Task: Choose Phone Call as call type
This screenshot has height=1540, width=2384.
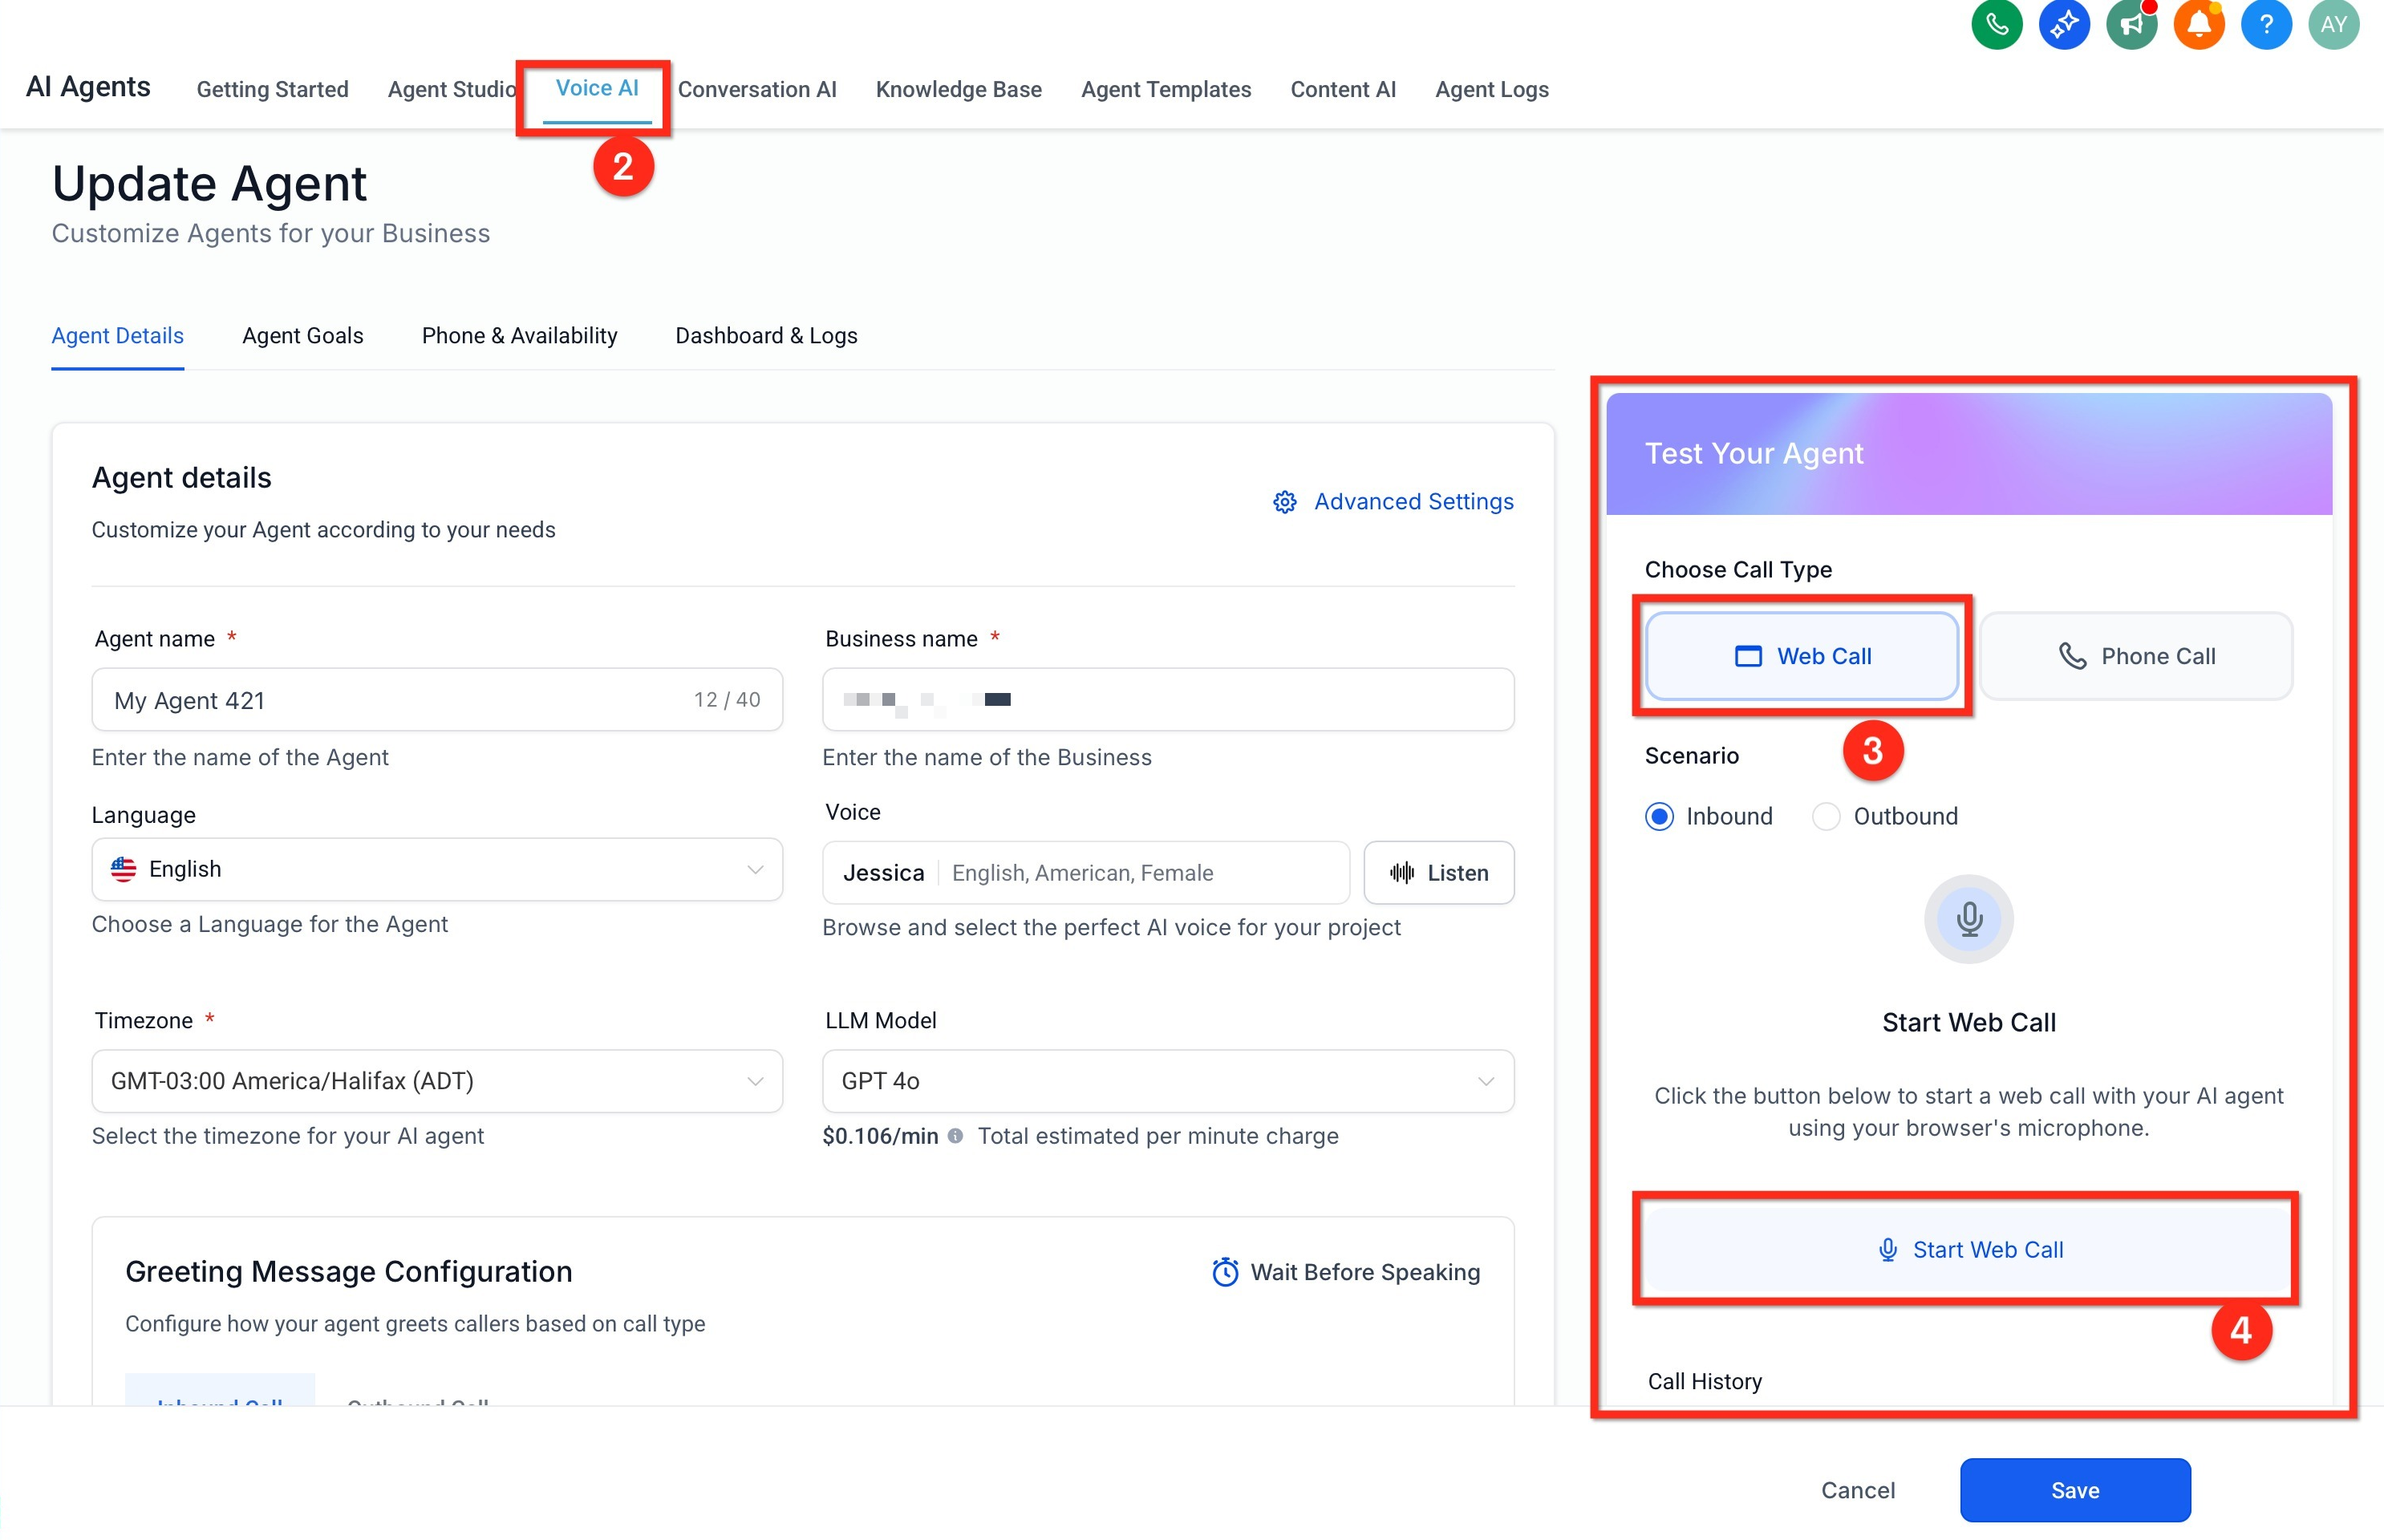Action: point(2136,656)
